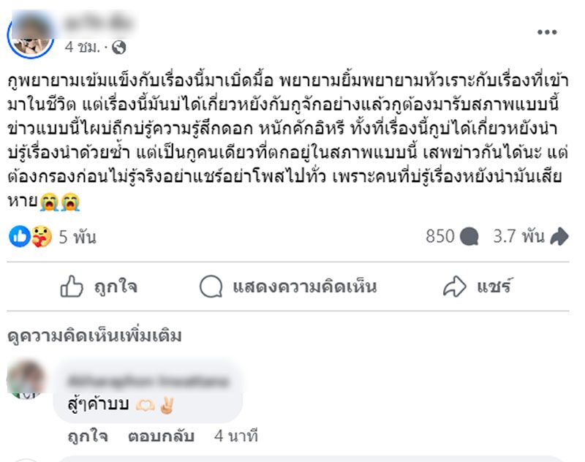
Task: Expand ดูความคิดเห็นเพิ่มเติม to view more comments
Action: tap(94, 336)
